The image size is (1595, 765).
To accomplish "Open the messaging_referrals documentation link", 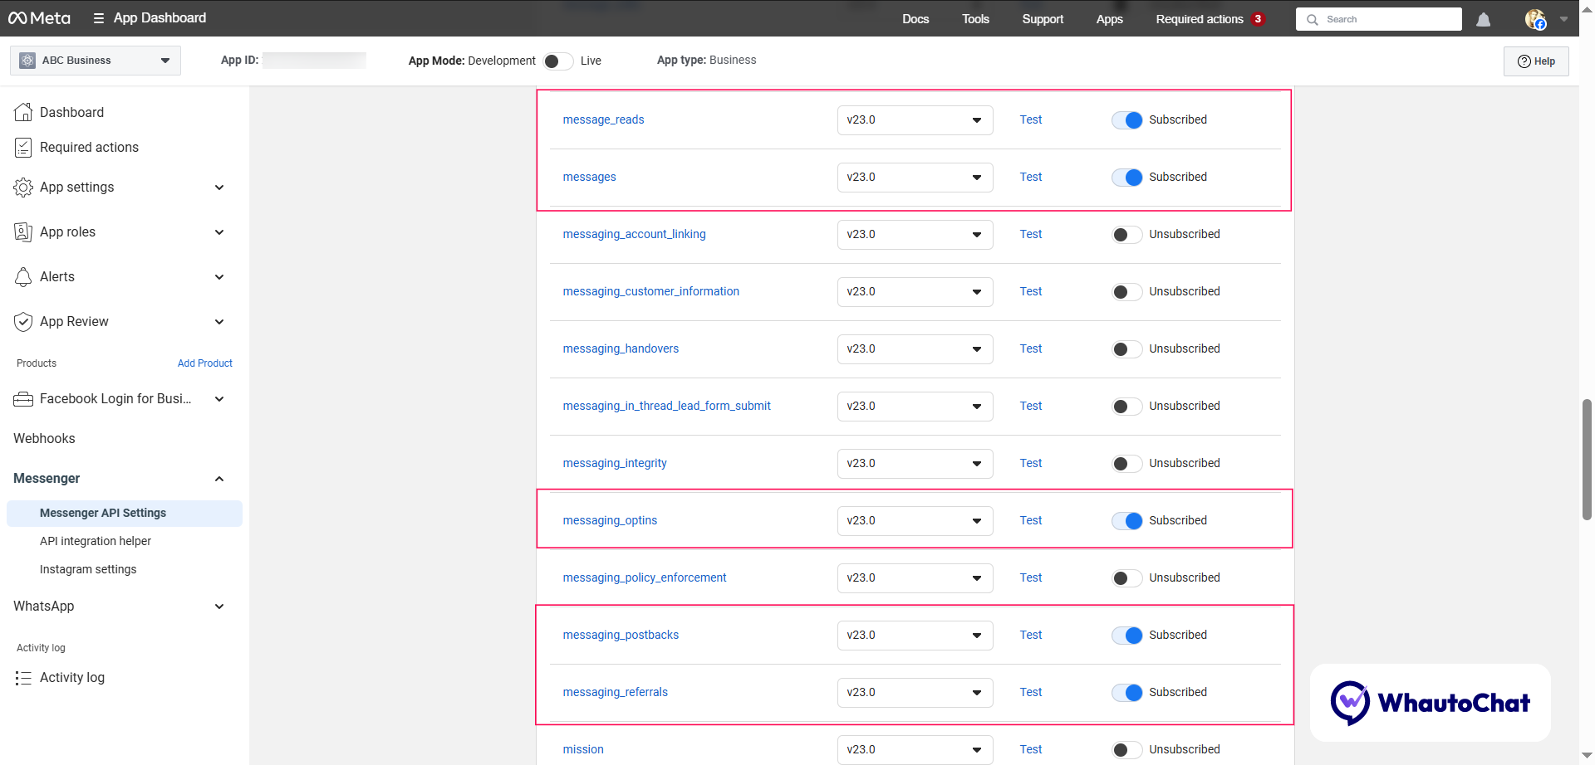I will [x=616, y=691].
